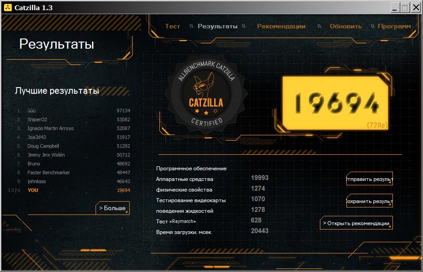
Task: Click the Открыть рекомендации button
Action: (356, 223)
